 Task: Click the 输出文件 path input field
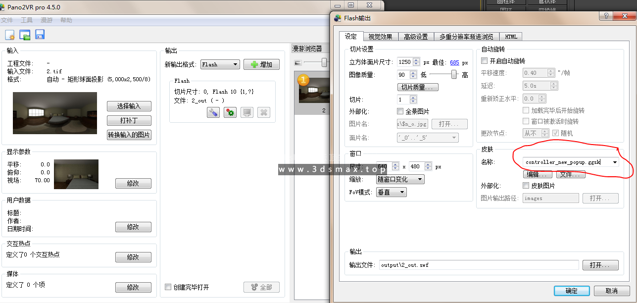click(479, 265)
